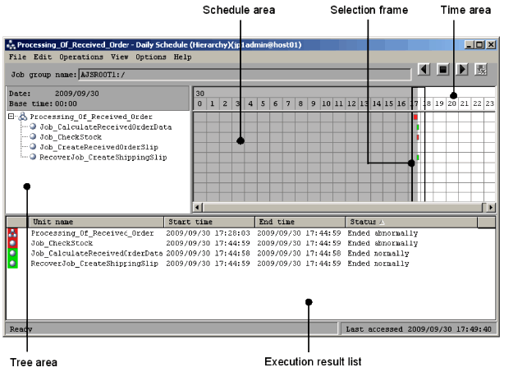The image size is (527, 372).
Task: Click green status icon of Job_CalculateReceivedOrderData result row
Action: [12, 253]
